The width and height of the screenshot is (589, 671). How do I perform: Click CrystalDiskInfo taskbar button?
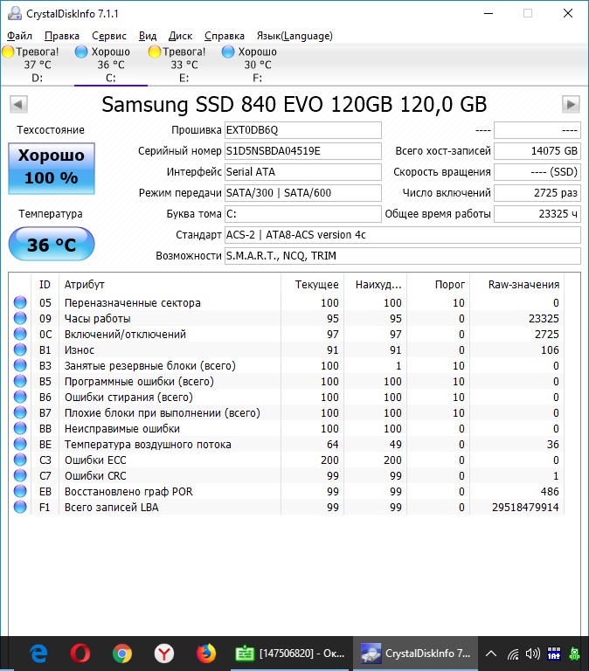[415, 654]
